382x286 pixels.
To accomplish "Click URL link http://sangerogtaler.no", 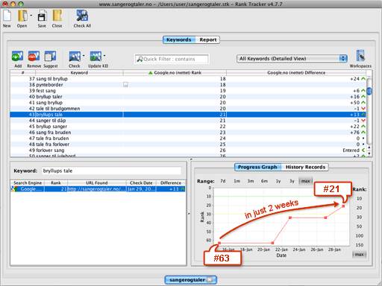I will 97,189.
